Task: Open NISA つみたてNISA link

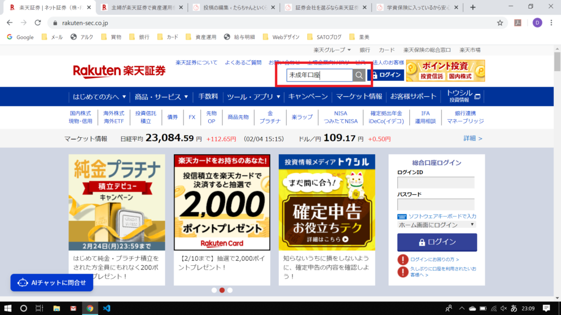Action: (x=340, y=117)
